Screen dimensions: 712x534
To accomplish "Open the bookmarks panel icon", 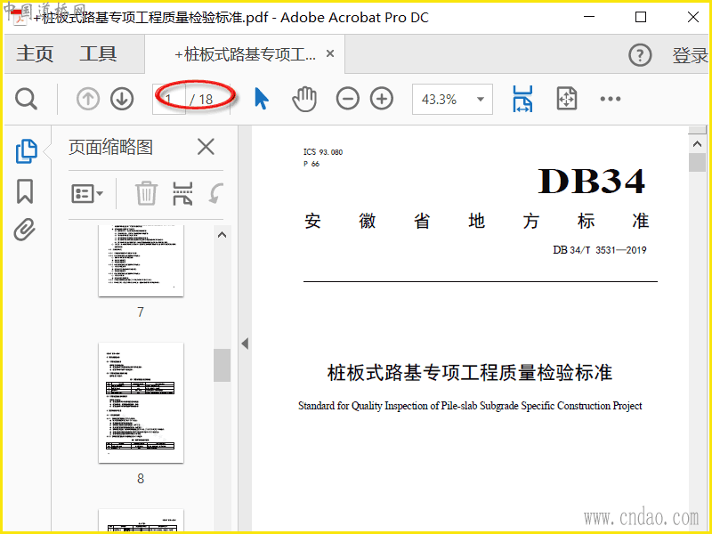I will tap(25, 191).
